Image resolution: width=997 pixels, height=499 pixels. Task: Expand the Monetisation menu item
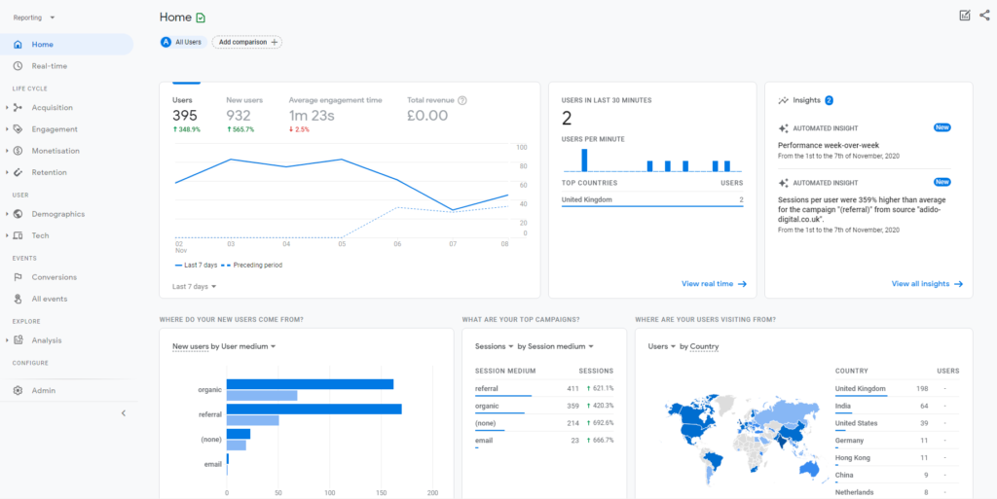click(x=55, y=151)
